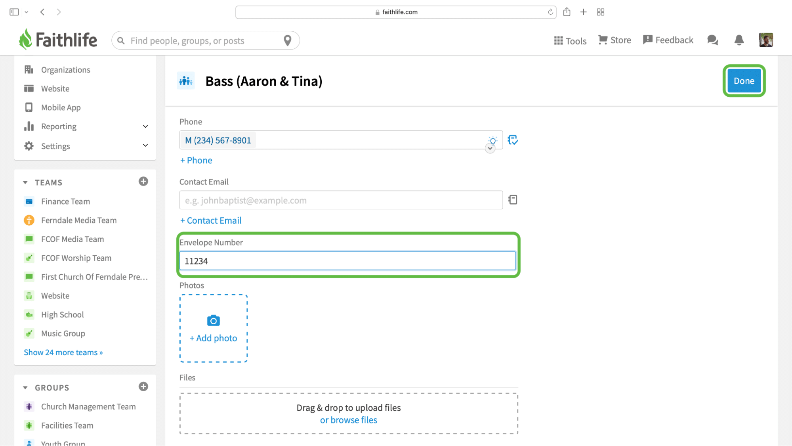Click the FCOF Media Team icon
792x446 pixels.
(x=29, y=239)
